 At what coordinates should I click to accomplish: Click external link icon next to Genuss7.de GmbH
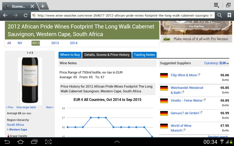201,112
